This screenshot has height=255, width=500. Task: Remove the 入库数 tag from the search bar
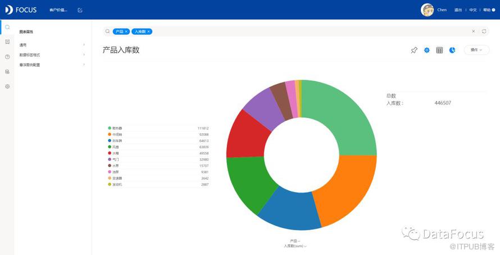click(x=149, y=31)
